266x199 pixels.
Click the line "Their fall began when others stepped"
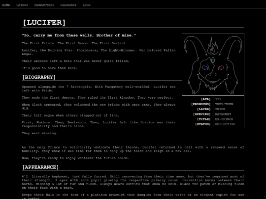tap(70, 115)
